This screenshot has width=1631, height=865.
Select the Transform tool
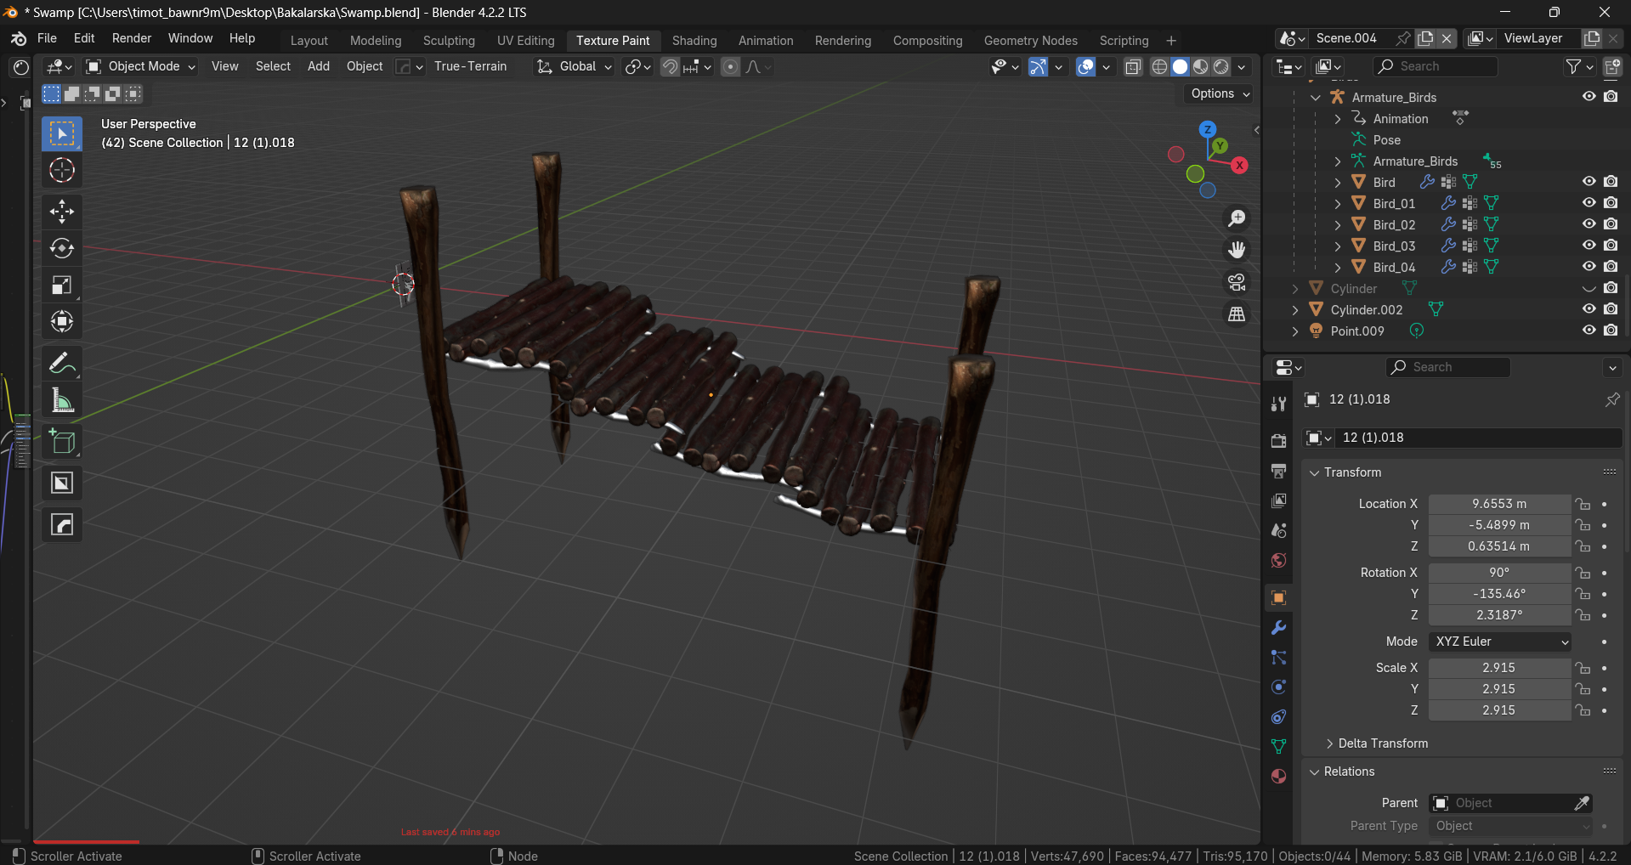click(x=62, y=321)
